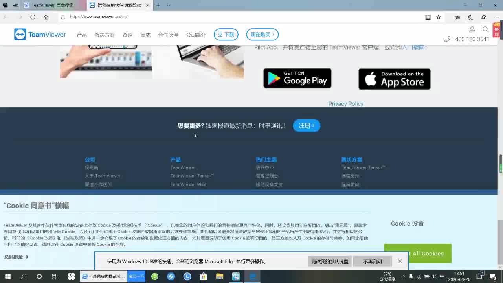Open reading view icon in address bar
The width and height of the screenshot is (503, 283).
click(428, 17)
